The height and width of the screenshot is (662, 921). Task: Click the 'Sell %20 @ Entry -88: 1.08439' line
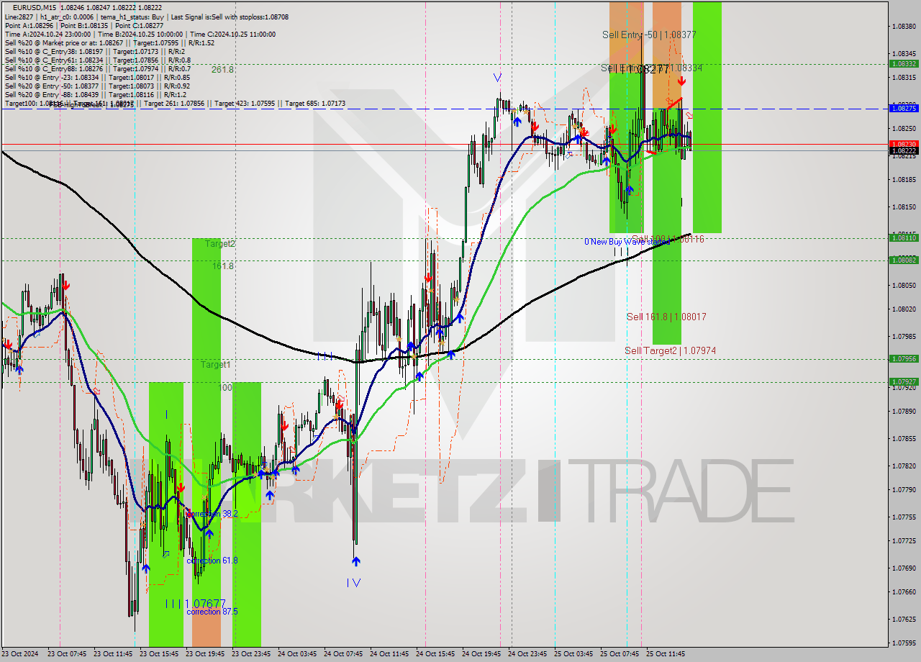[x=95, y=94]
